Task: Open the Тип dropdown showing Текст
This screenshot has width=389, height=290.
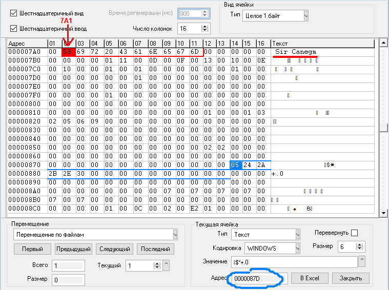Action: click(x=297, y=235)
